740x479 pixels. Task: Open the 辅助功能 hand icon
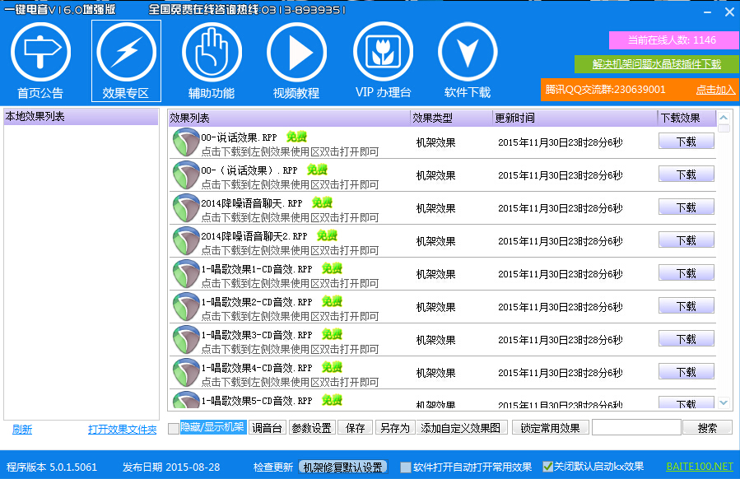pyautogui.click(x=211, y=51)
